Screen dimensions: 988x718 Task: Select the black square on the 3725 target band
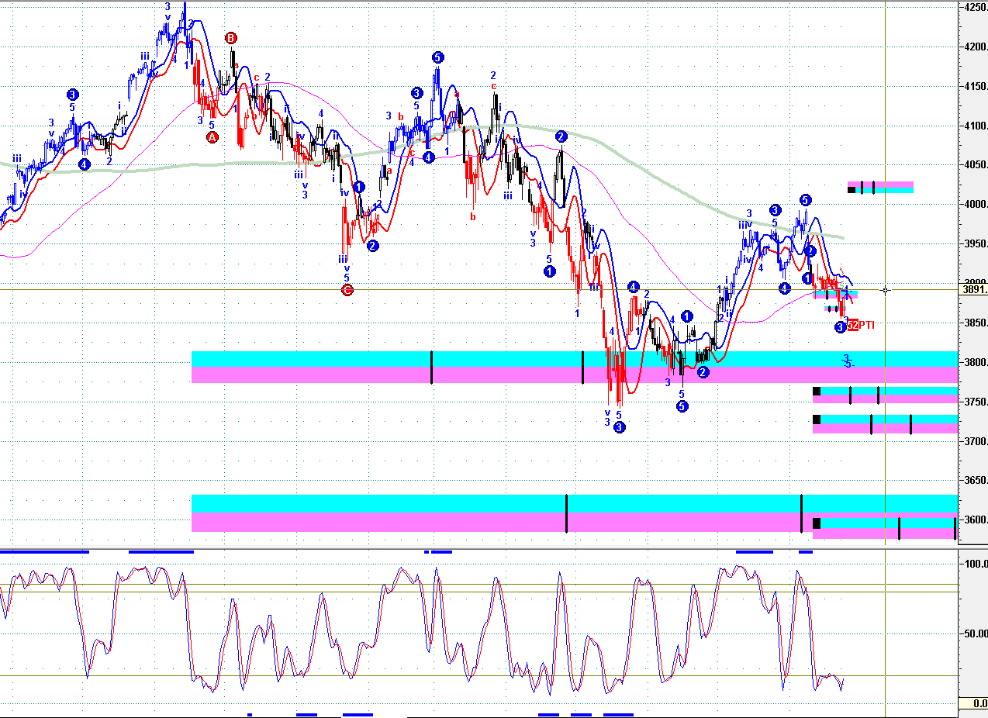tap(817, 419)
